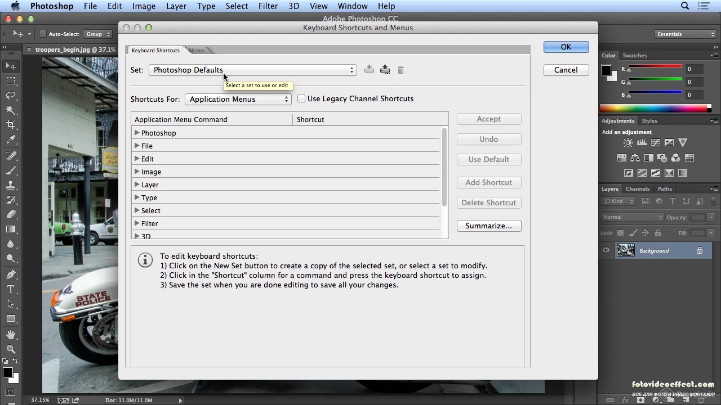Click the delete set trash icon

pyautogui.click(x=400, y=70)
